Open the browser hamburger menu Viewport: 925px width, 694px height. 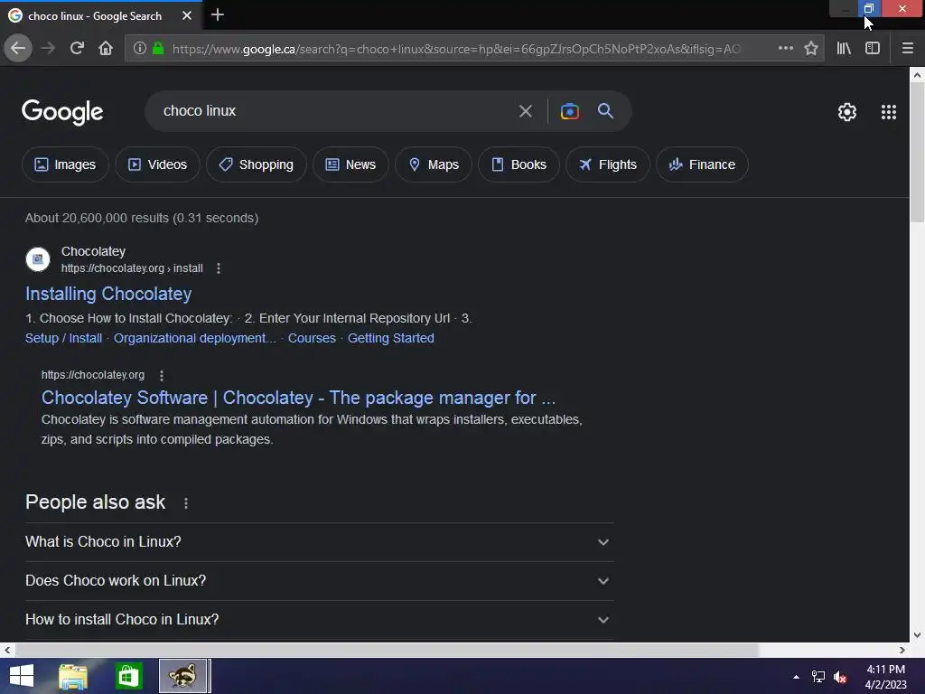907,49
